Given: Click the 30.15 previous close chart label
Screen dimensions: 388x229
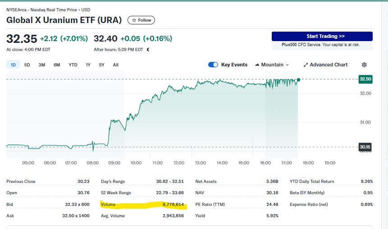Looking at the screenshot, I should pos(365,147).
